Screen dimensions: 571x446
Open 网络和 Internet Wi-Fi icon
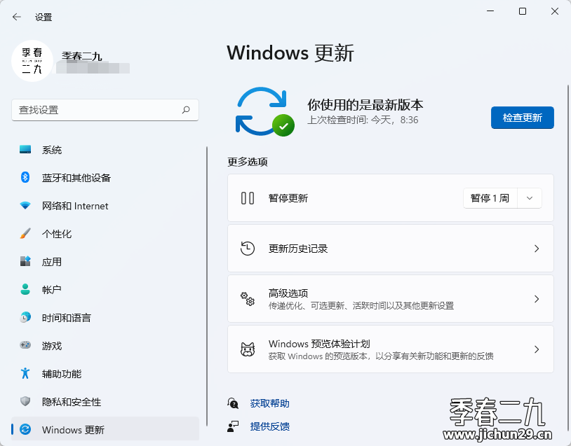tap(25, 205)
